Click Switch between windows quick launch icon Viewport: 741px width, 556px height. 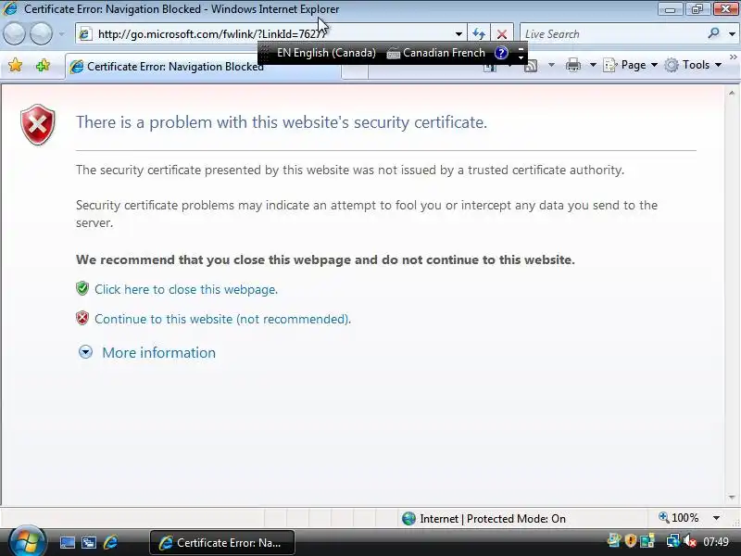[x=89, y=542]
